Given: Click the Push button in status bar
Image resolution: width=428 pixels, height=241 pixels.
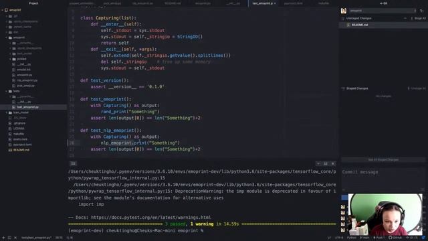Looking at the screenshot, I should point(379,238).
